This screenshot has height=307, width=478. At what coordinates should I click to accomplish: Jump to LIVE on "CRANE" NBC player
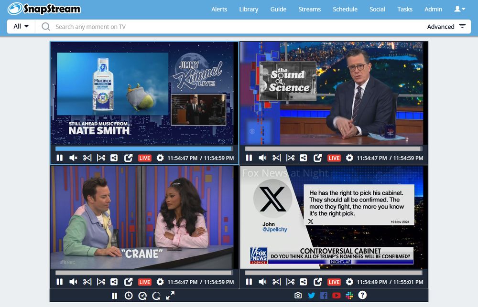click(144, 282)
